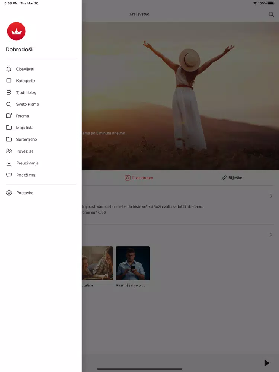
Task: Click the pencil icon next to Bilješke
Action: click(x=224, y=178)
